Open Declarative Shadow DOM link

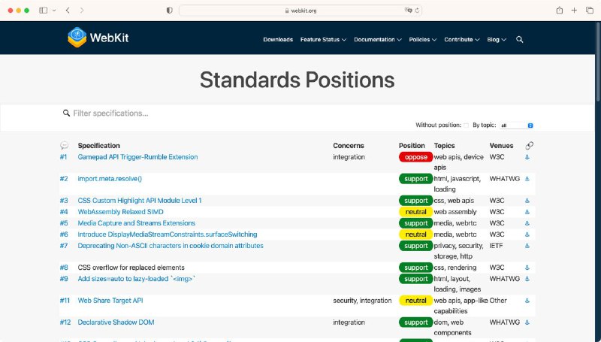tap(116, 322)
